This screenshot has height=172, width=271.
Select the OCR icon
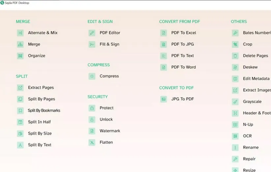coord(235,136)
